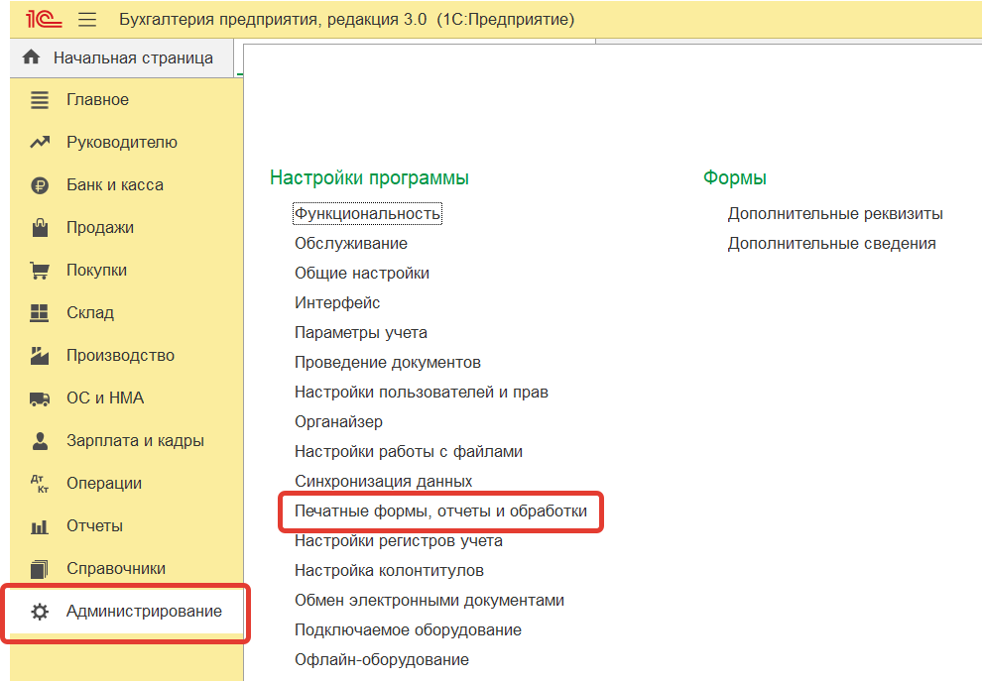Open Настройки пользователей и прав link

pyautogui.click(x=422, y=393)
